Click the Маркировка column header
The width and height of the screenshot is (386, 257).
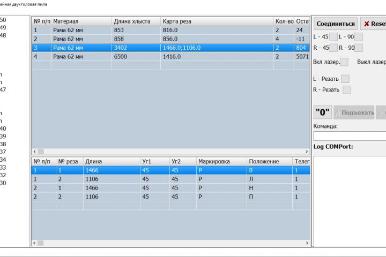221,161
